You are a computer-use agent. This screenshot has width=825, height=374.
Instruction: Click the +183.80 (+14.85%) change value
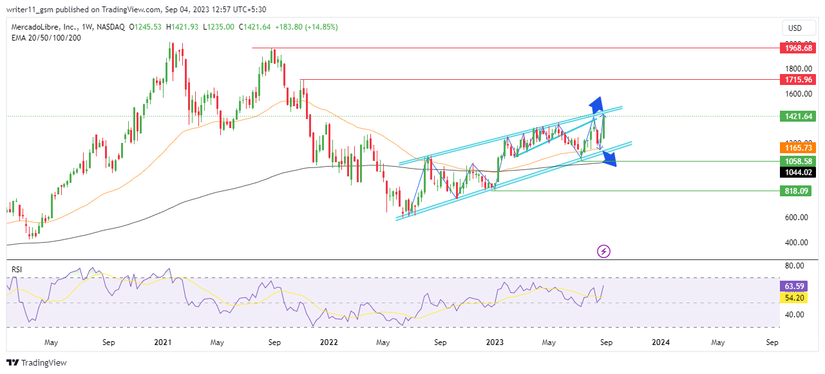(307, 27)
